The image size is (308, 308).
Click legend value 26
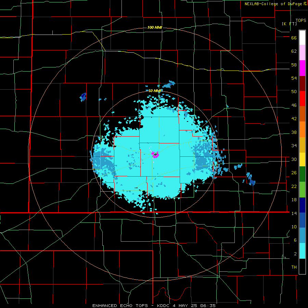pos(294,173)
